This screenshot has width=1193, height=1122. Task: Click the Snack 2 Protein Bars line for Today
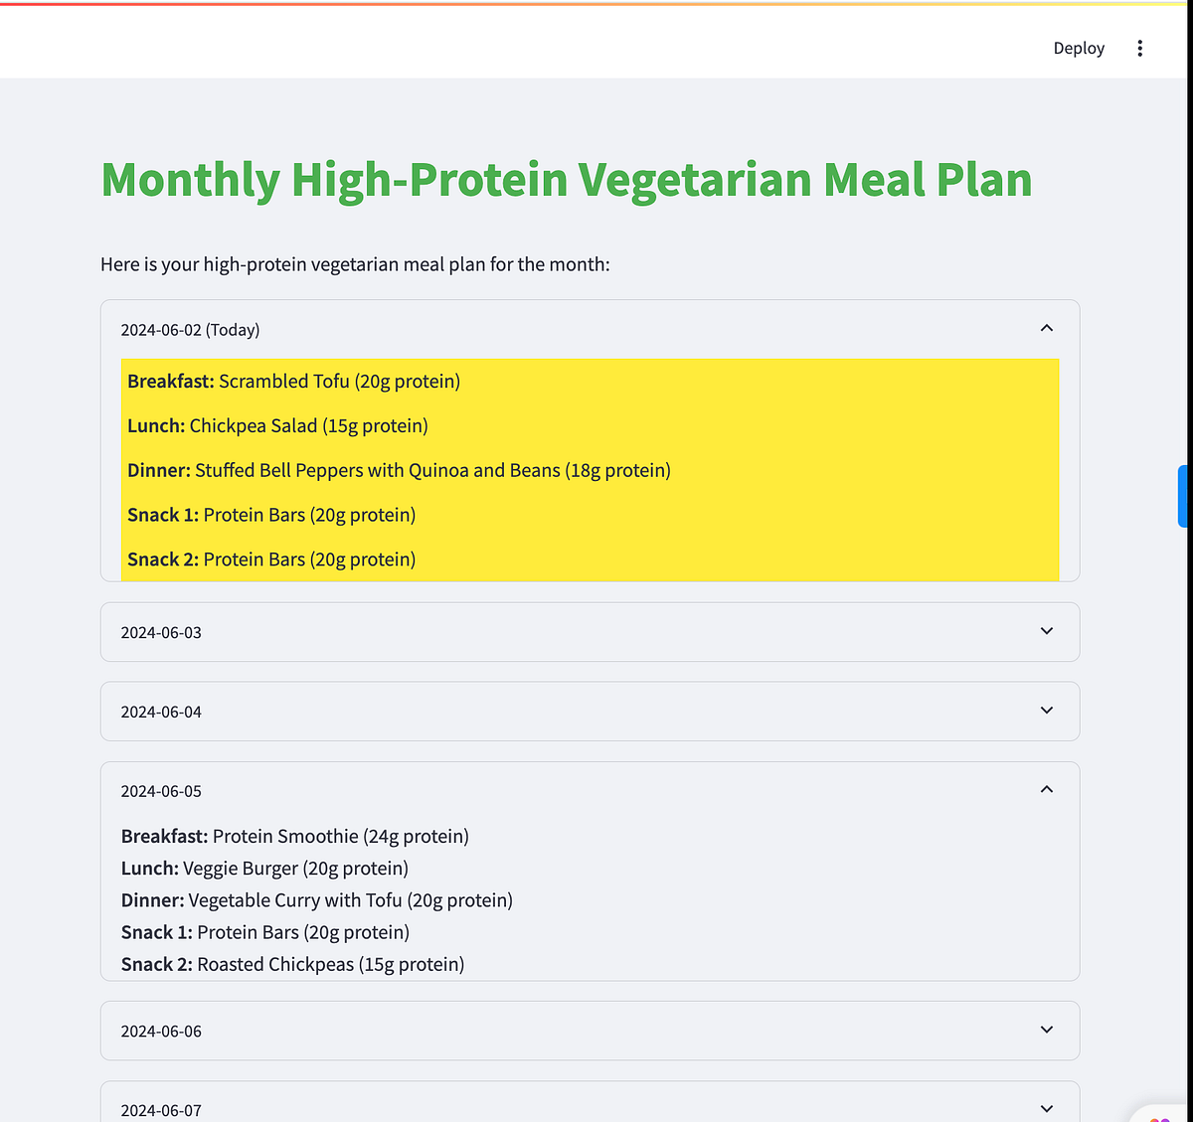point(270,559)
